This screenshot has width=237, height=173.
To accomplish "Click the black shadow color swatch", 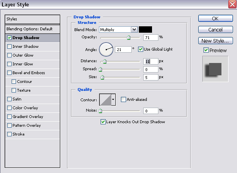I will tap(145, 29).
